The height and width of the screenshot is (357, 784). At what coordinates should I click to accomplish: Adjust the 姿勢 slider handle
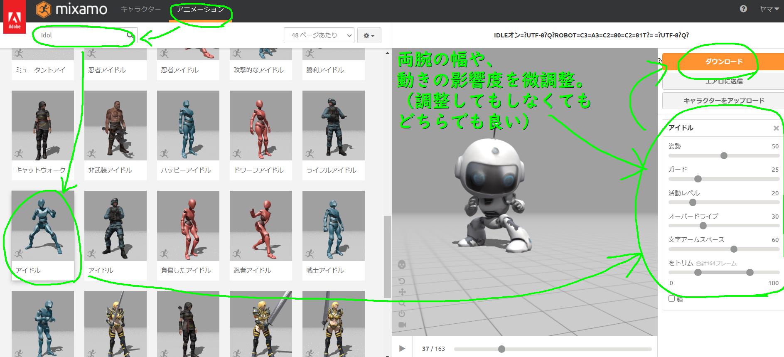coord(724,155)
